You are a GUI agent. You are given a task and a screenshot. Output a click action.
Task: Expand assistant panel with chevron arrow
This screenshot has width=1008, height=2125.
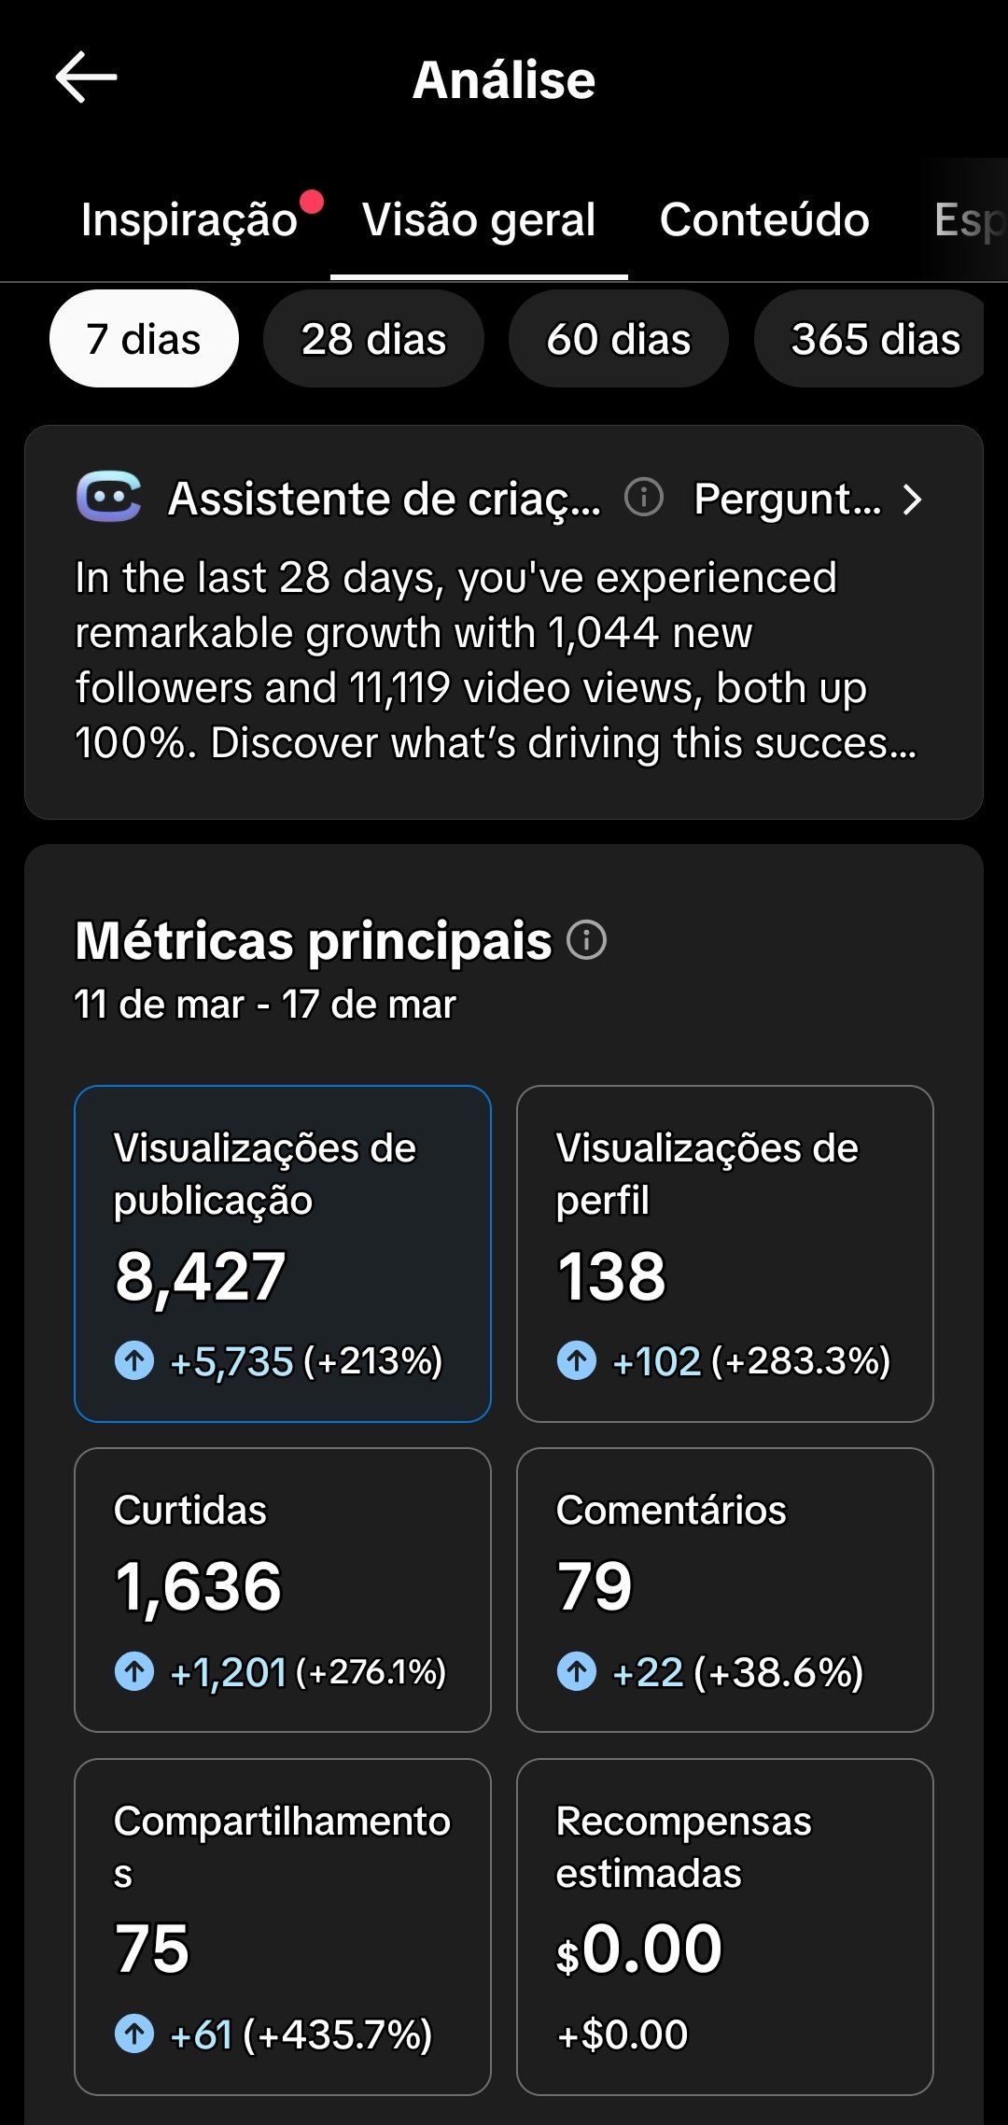click(913, 500)
